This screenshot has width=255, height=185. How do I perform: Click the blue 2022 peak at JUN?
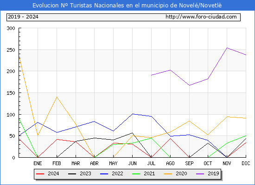pyautogui.click(x=133, y=114)
